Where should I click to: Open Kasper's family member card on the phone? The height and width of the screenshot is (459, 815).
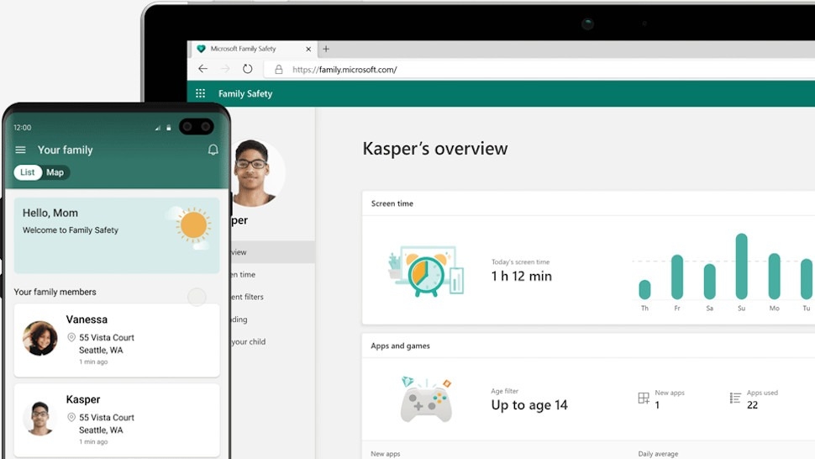(117, 420)
